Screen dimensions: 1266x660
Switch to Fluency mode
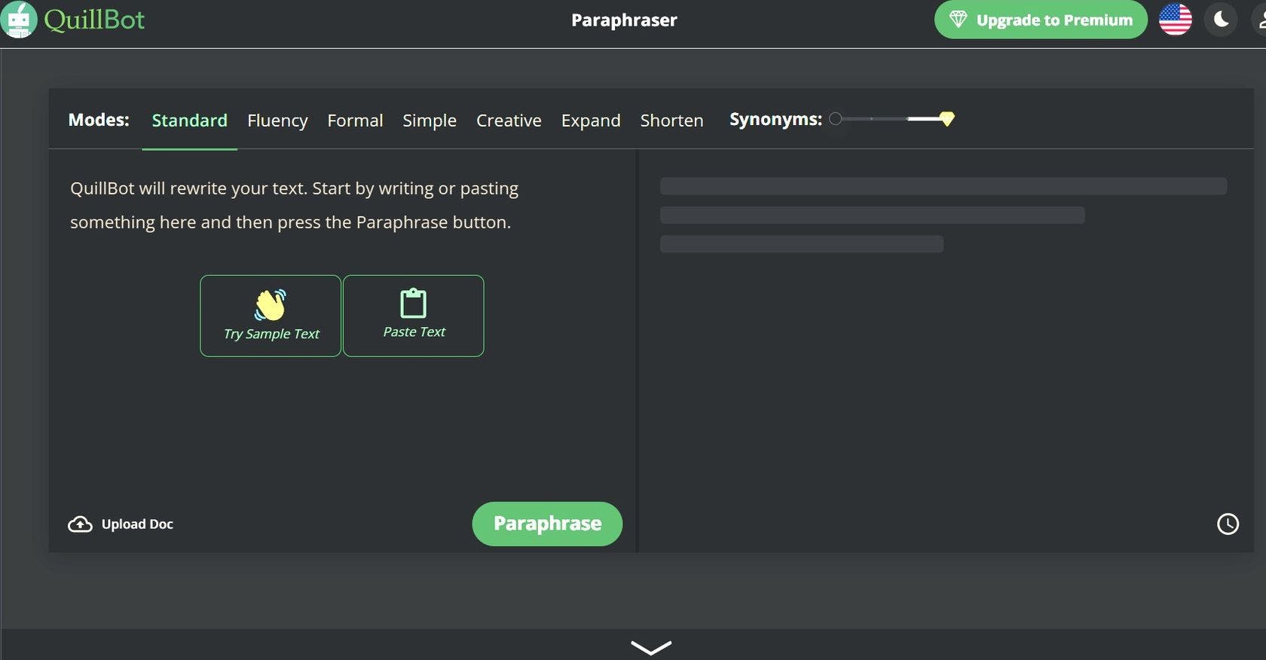(277, 121)
